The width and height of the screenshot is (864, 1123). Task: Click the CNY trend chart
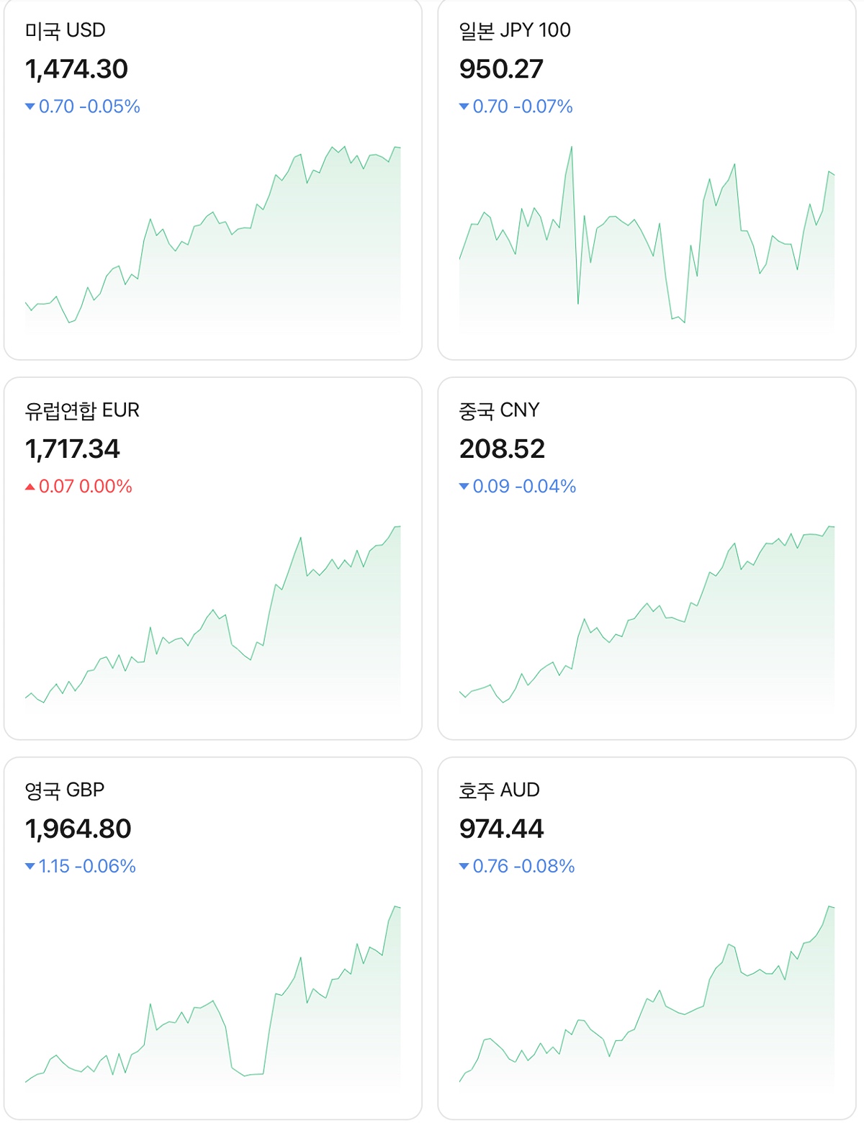click(x=647, y=621)
